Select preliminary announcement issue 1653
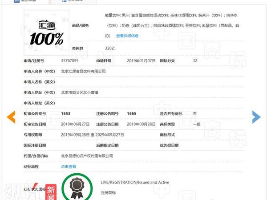 pos(65,114)
